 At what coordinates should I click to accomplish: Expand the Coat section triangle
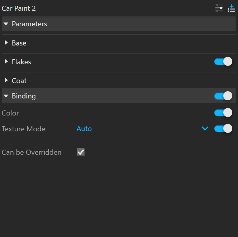click(x=6, y=80)
